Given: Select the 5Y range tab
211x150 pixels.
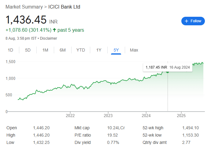Looking at the screenshot, I should [x=116, y=50].
